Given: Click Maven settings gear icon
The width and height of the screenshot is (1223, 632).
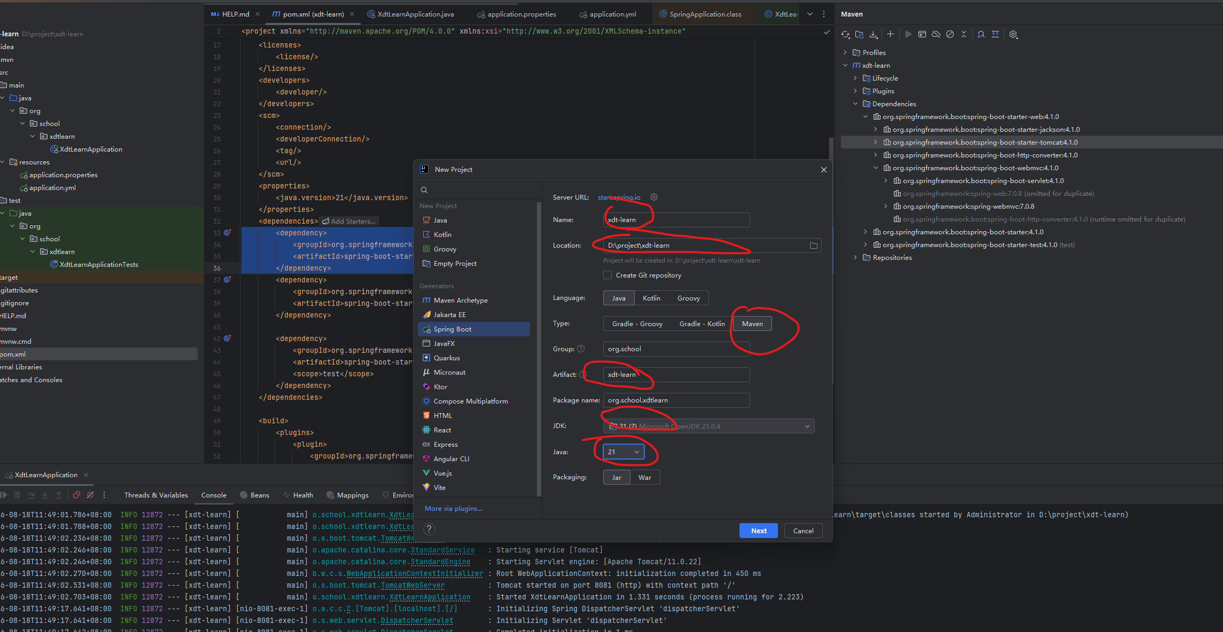Looking at the screenshot, I should click(x=1013, y=34).
